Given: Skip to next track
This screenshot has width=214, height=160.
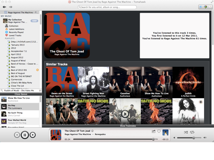Looking at the screenshot, I should (x=32, y=135).
